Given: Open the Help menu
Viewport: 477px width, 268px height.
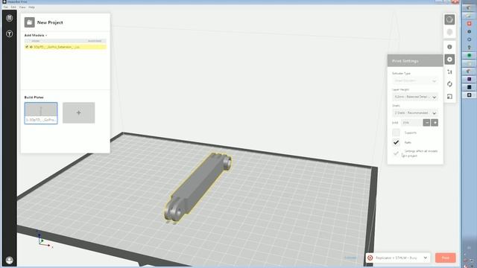Looking at the screenshot, I should point(31,7).
